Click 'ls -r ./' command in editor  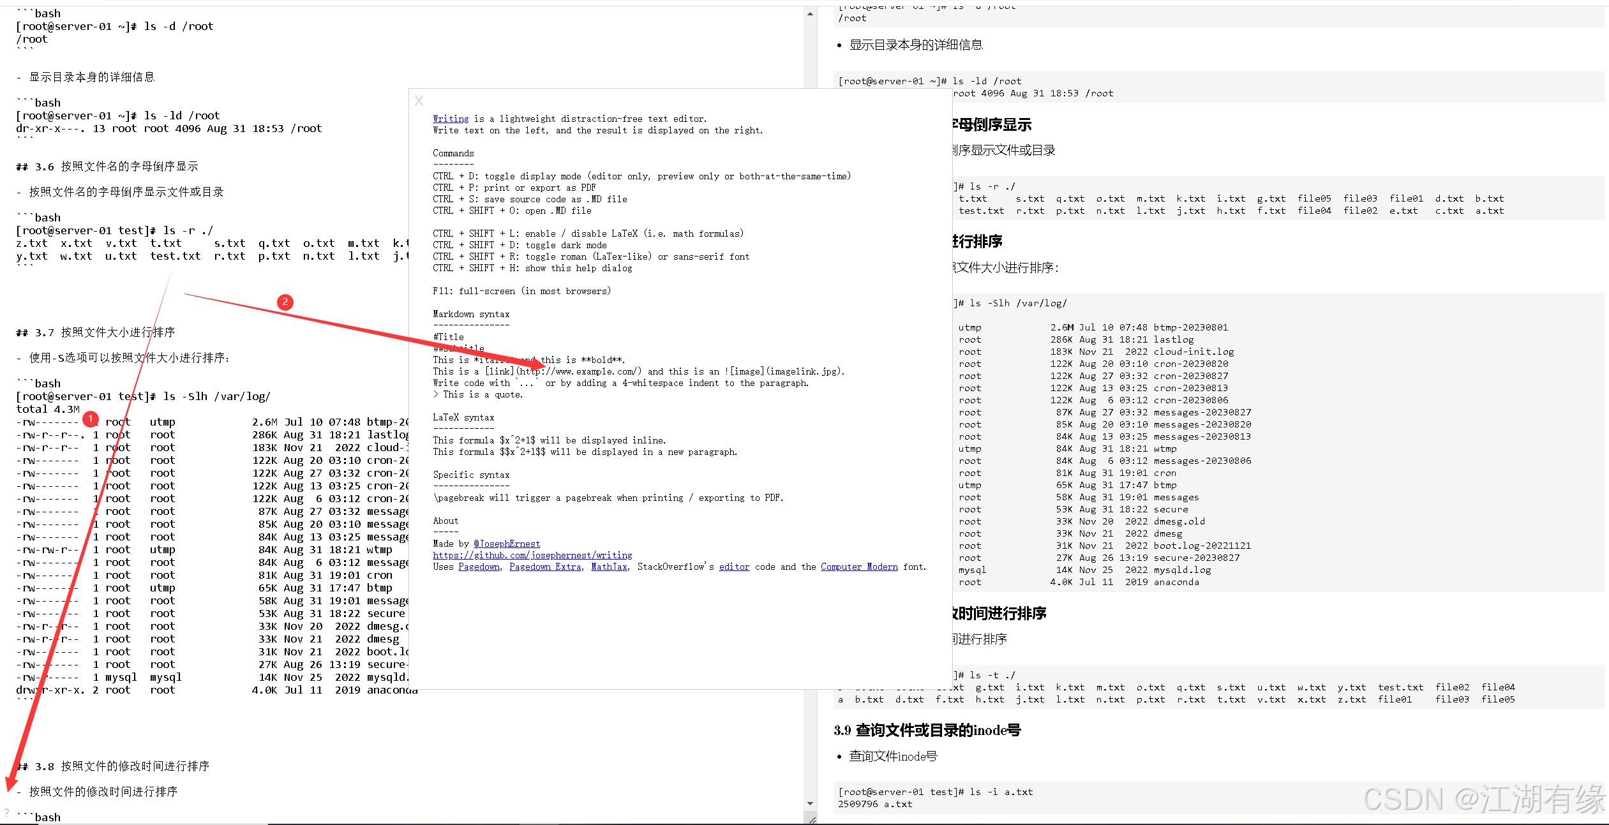pyautogui.click(x=188, y=230)
